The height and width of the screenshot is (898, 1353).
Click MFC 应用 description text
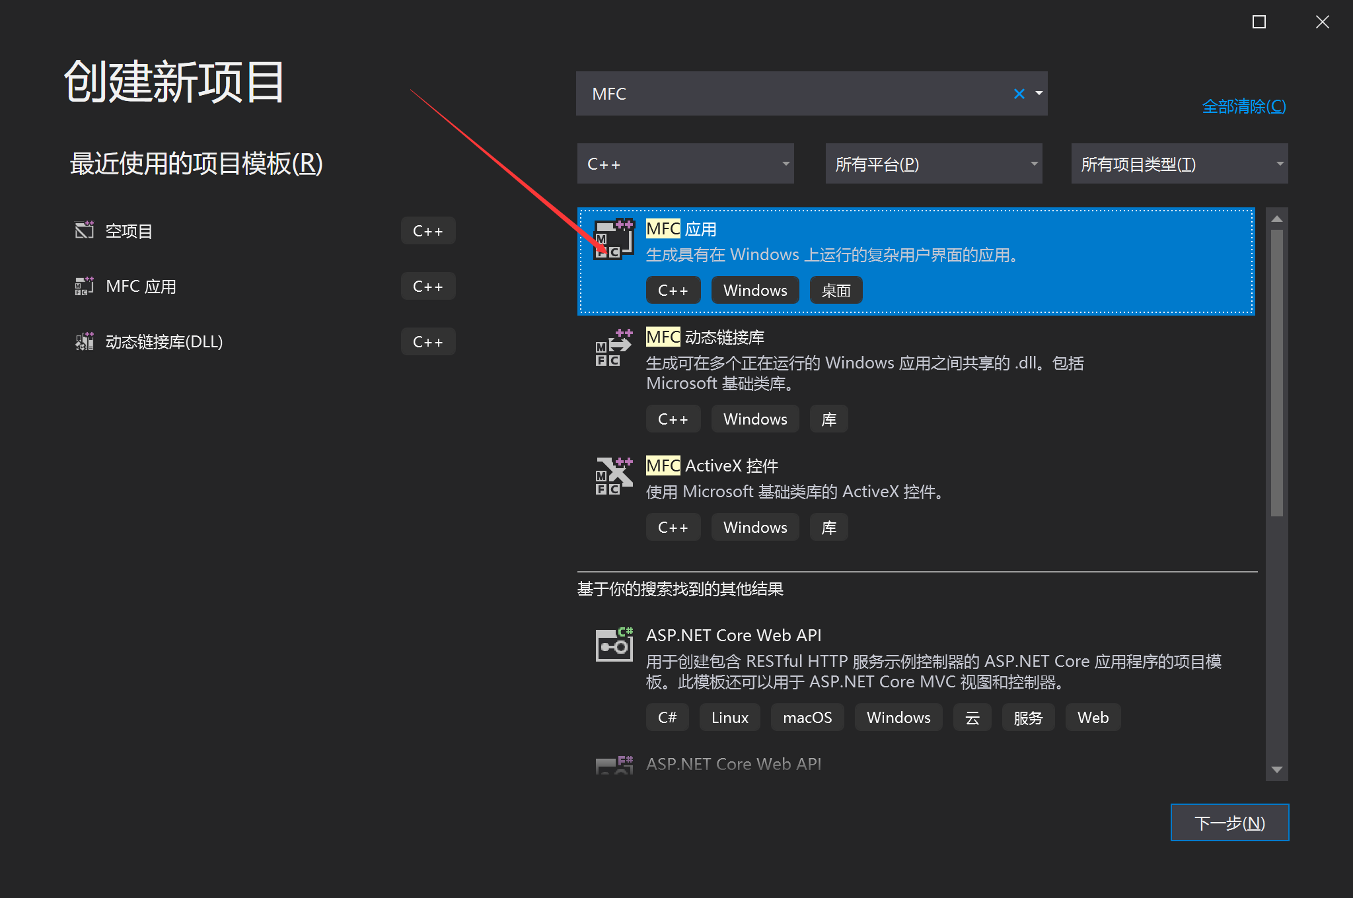point(834,255)
